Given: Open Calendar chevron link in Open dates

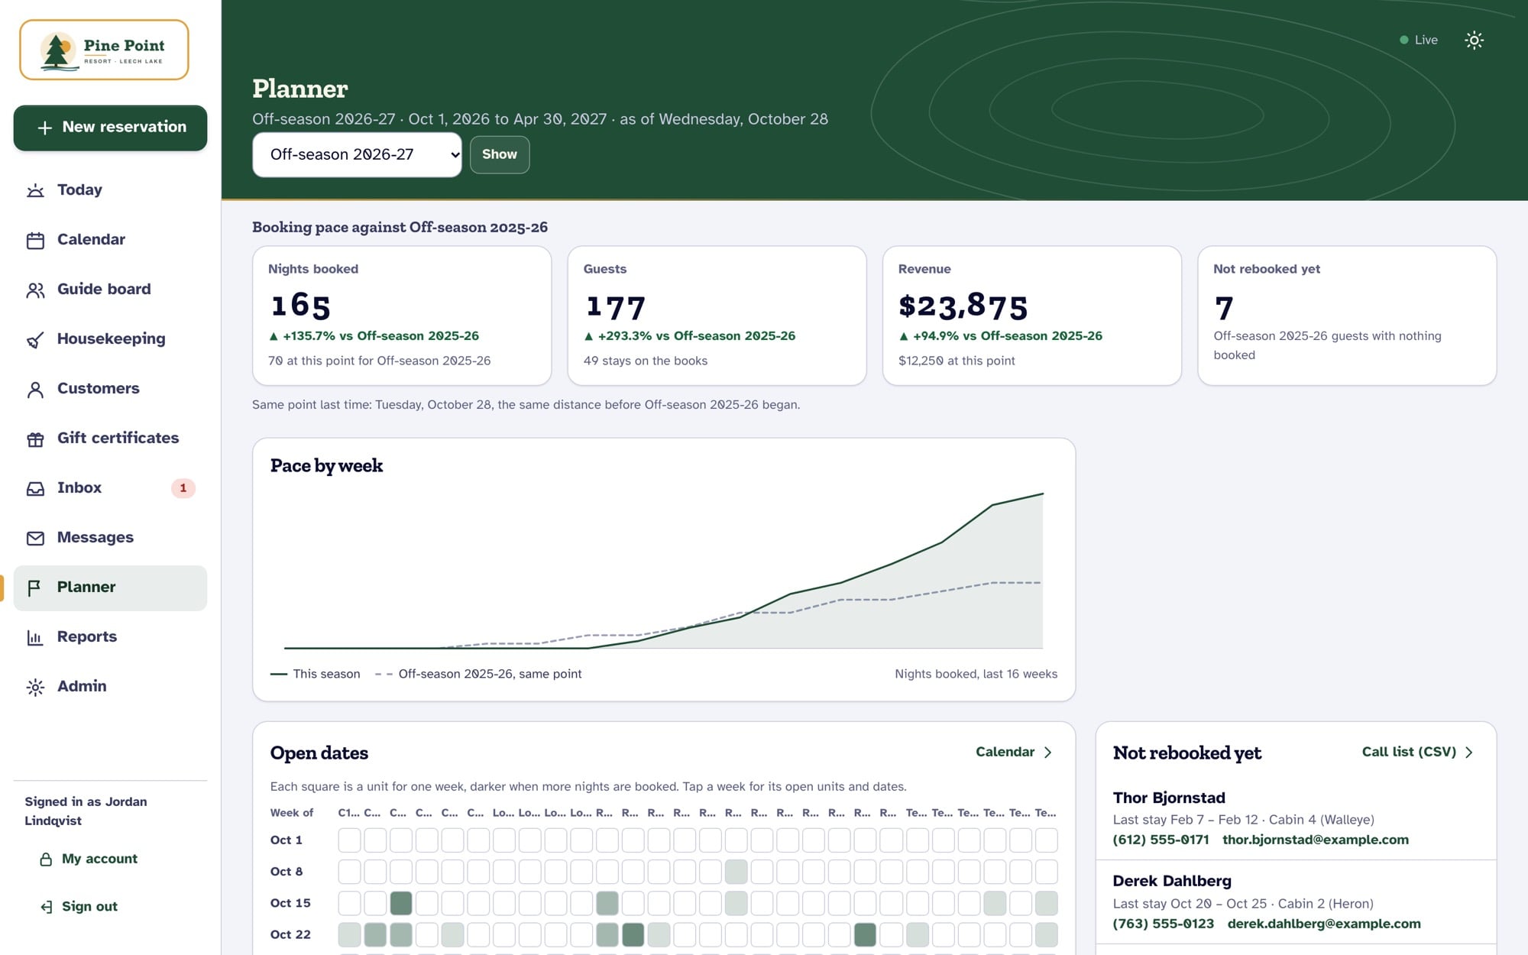Looking at the screenshot, I should [x=1014, y=752].
